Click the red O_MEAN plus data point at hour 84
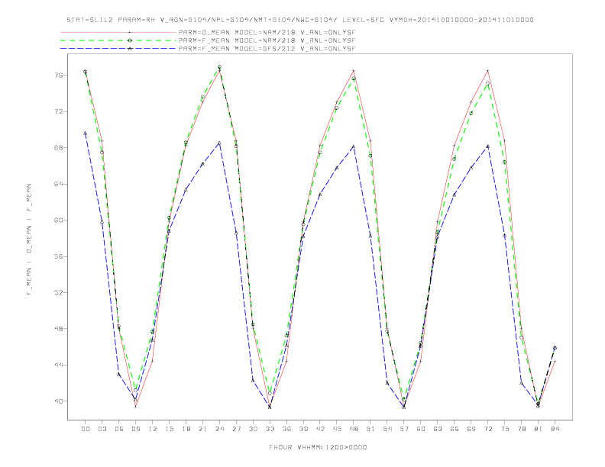Image resolution: width=605 pixels, height=467 pixels. (555, 361)
